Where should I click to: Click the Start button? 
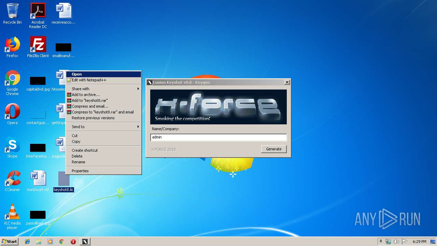10,242
